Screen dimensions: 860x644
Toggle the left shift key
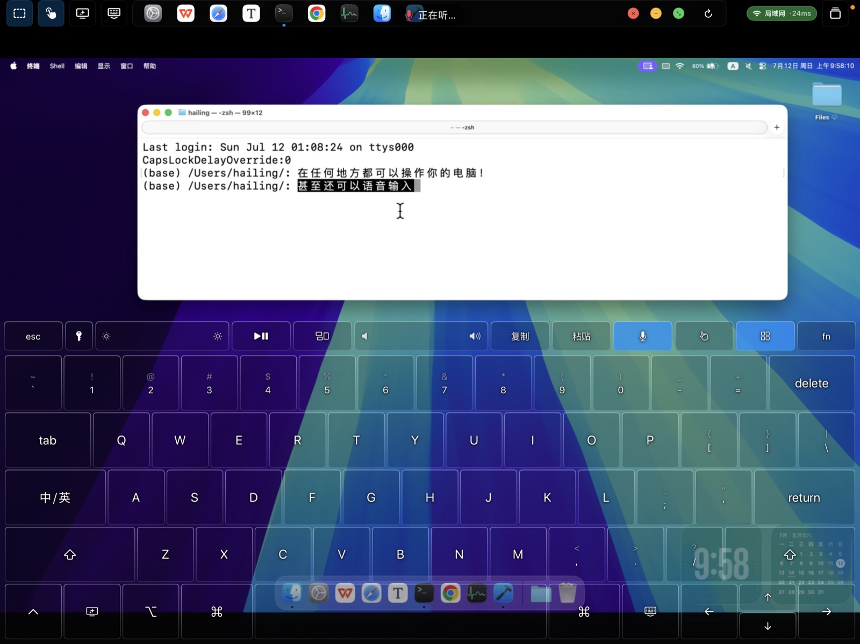(x=70, y=554)
